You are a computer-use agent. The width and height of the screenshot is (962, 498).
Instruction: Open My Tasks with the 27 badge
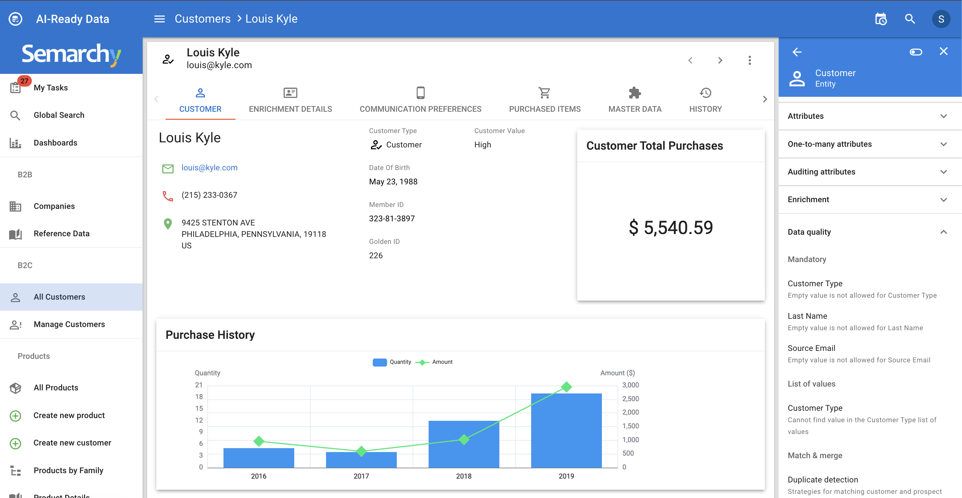pos(51,88)
